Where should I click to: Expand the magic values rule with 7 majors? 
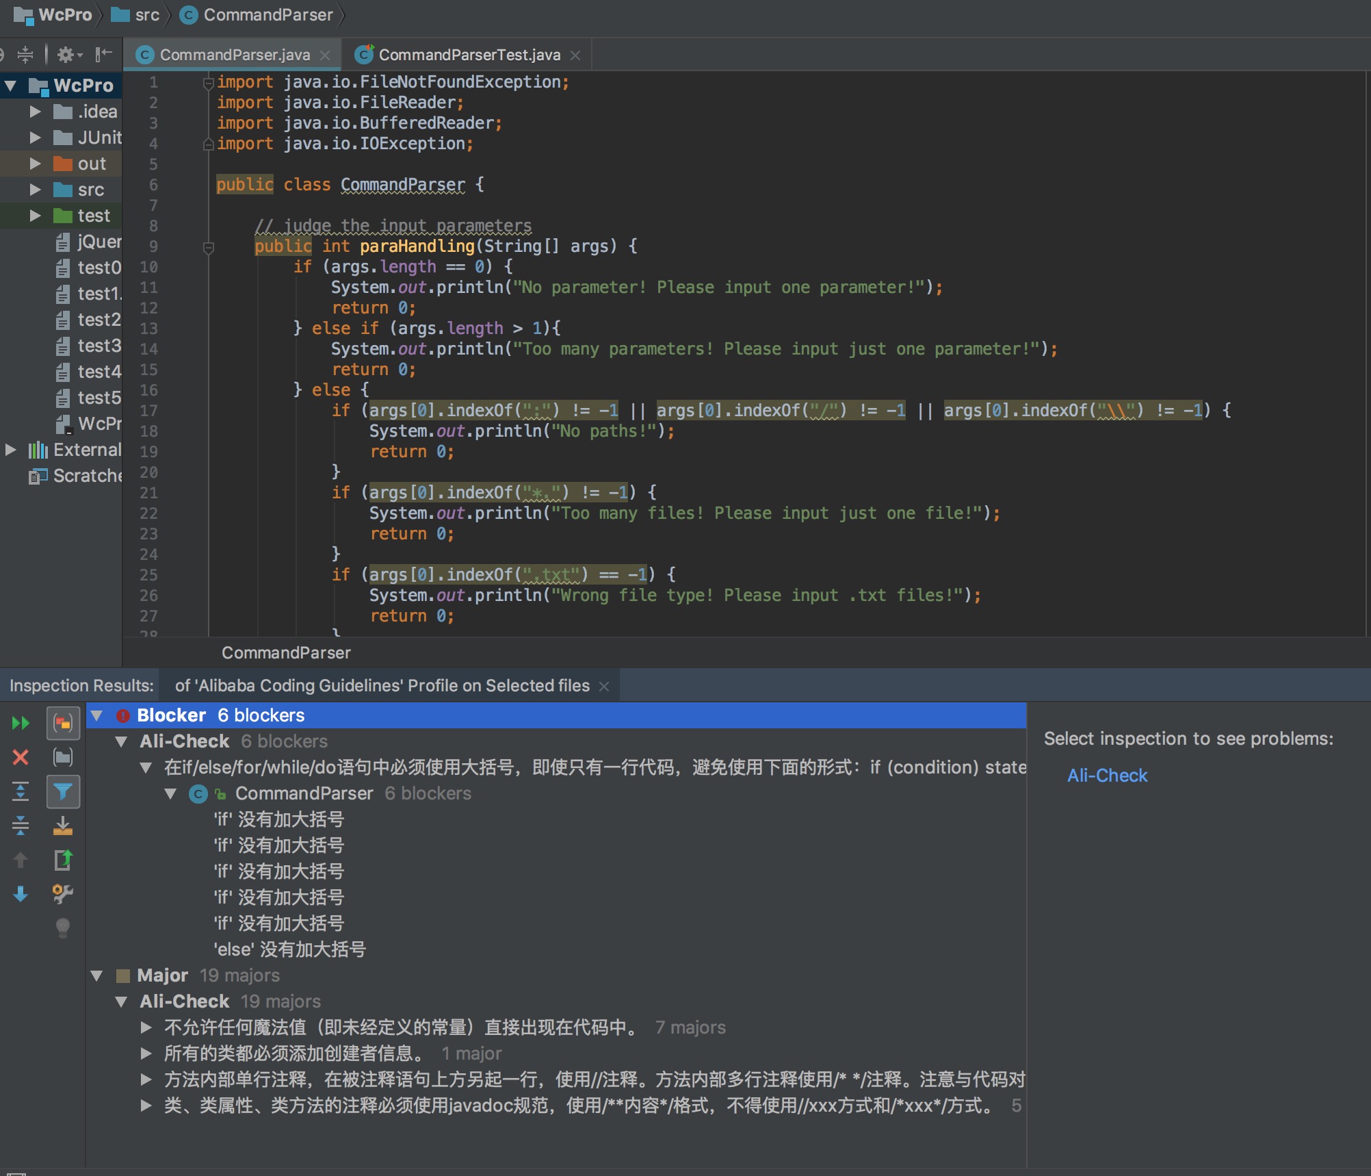[146, 1027]
